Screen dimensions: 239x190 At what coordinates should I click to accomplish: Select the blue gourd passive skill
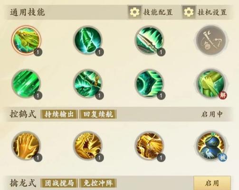click(x=211, y=146)
